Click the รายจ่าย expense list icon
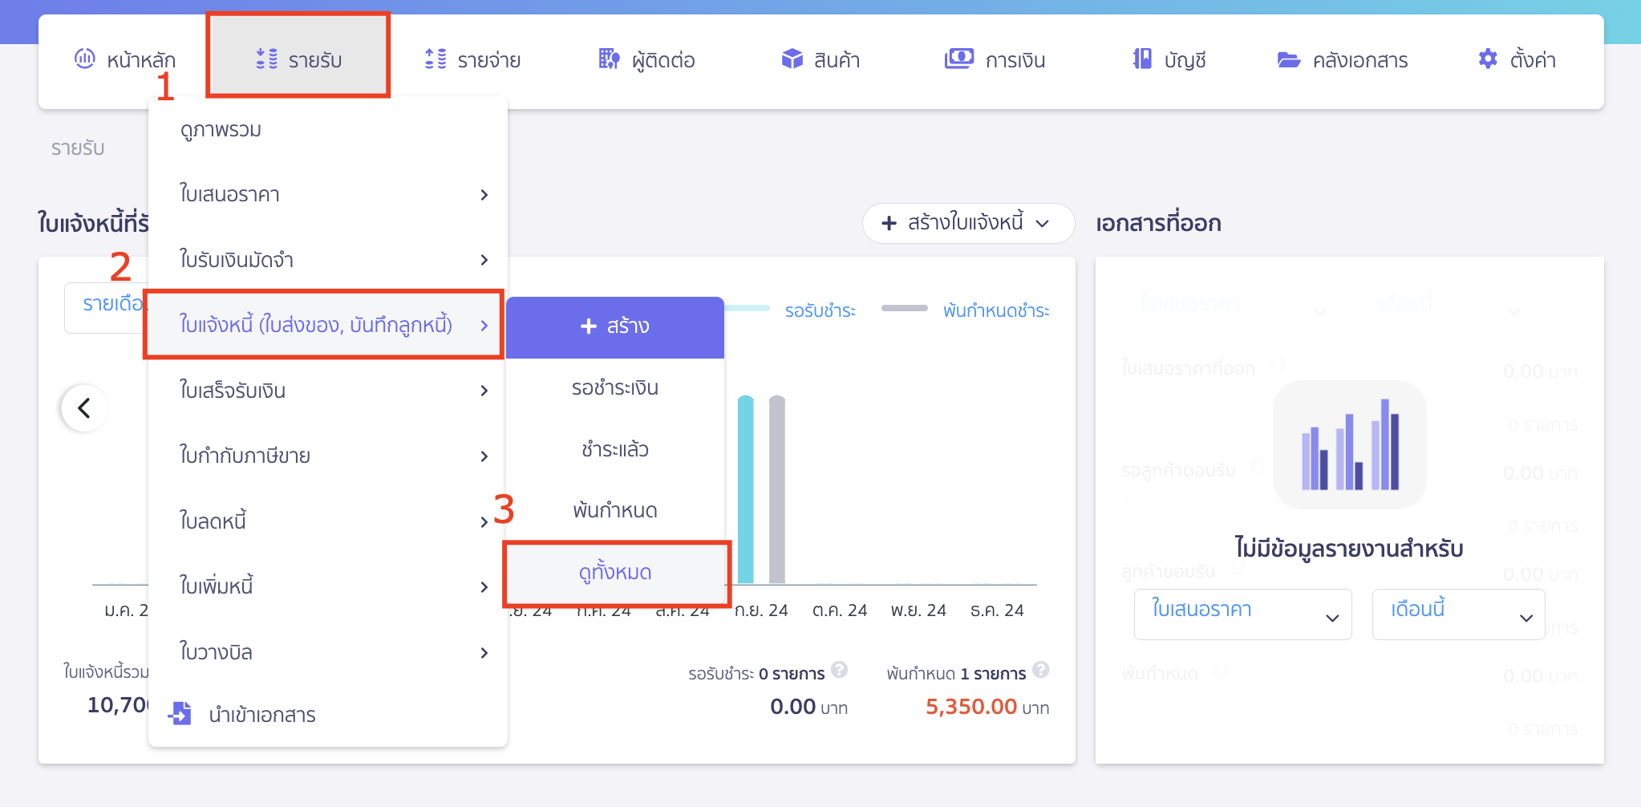 (436, 59)
